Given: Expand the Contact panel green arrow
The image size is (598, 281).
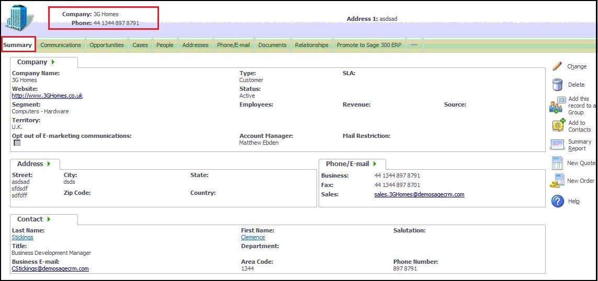Looking at the screenshot, I should tap(49, 219).
